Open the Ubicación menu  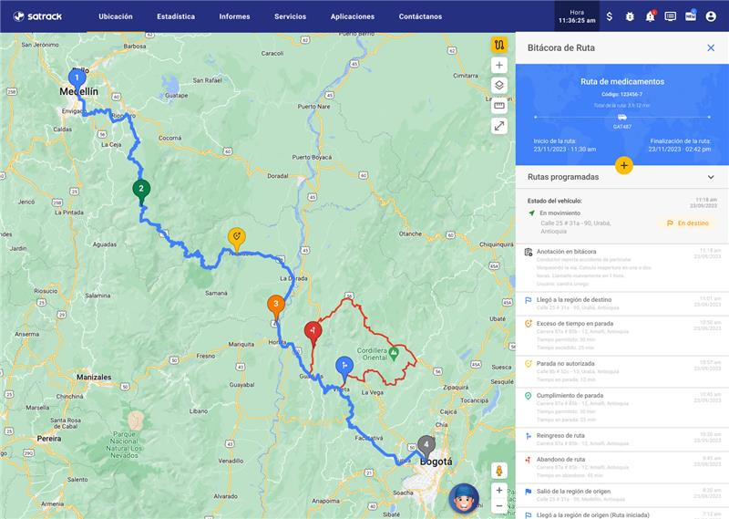(x=116, y=16)
